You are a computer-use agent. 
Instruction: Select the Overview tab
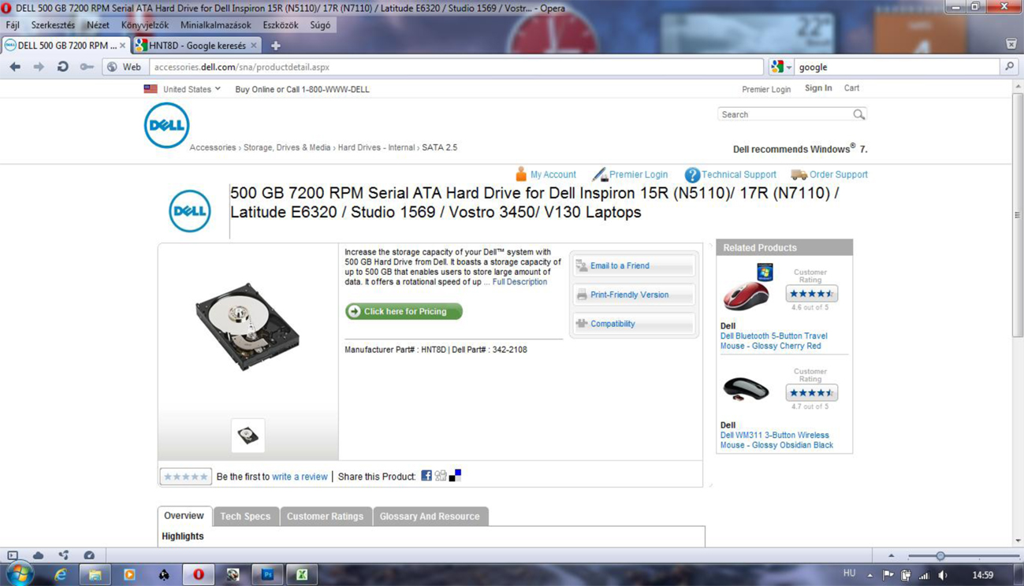pos(184,516)
